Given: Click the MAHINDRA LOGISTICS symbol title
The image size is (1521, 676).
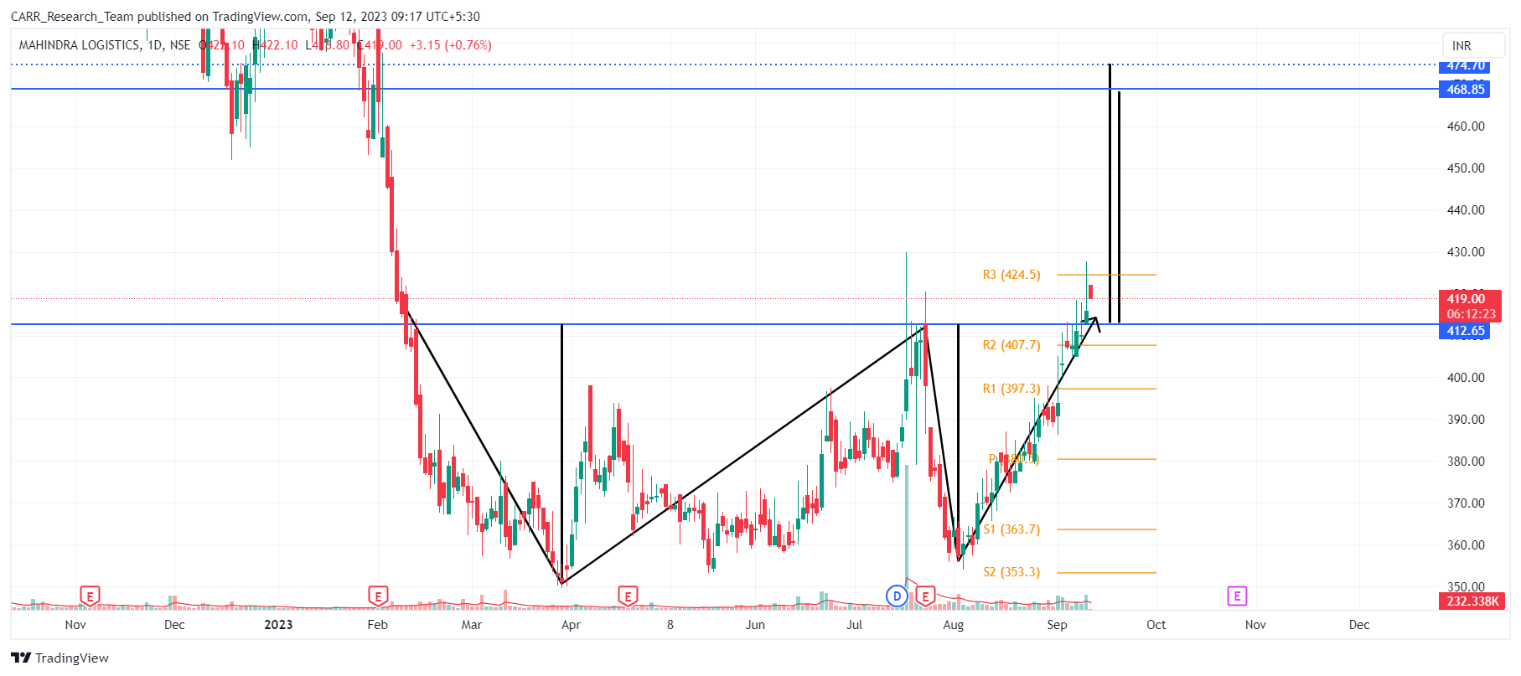Looking at the screenshot, I should [x=80, y=45].
